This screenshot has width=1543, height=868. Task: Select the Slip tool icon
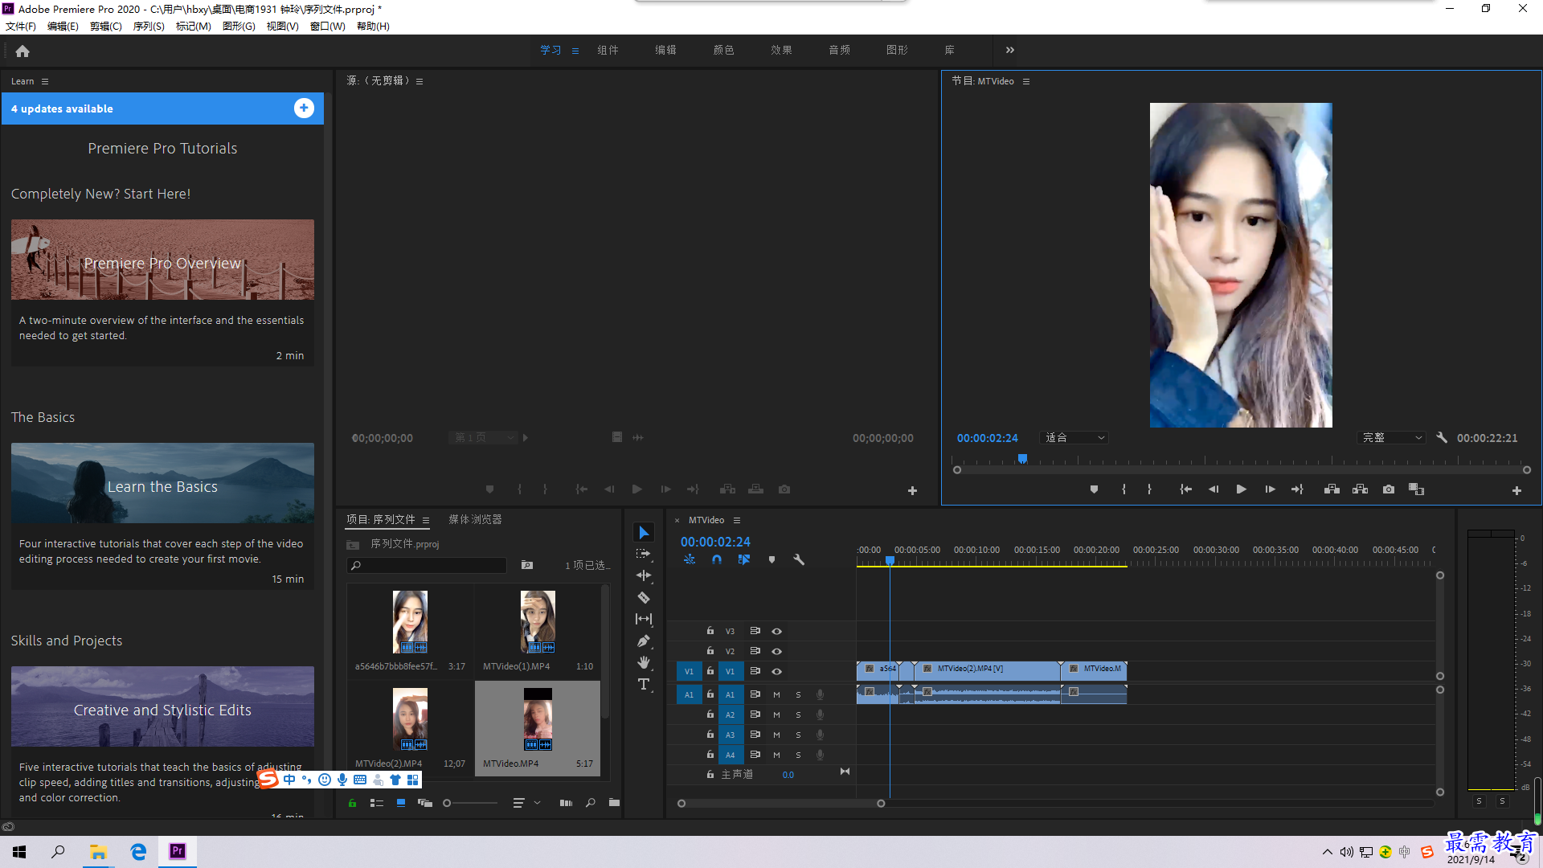(643, 618)
